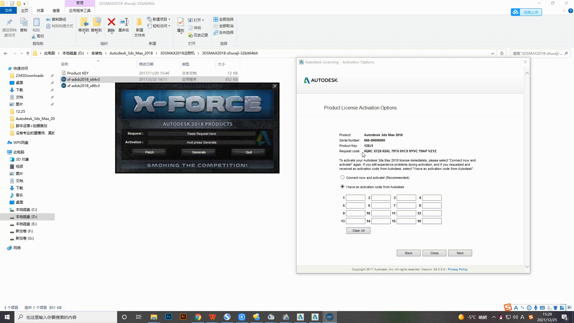Click the Illustrator taskbar icon
Image resolution: width=574 pixels, height=323 pixels.
[183, 317]
